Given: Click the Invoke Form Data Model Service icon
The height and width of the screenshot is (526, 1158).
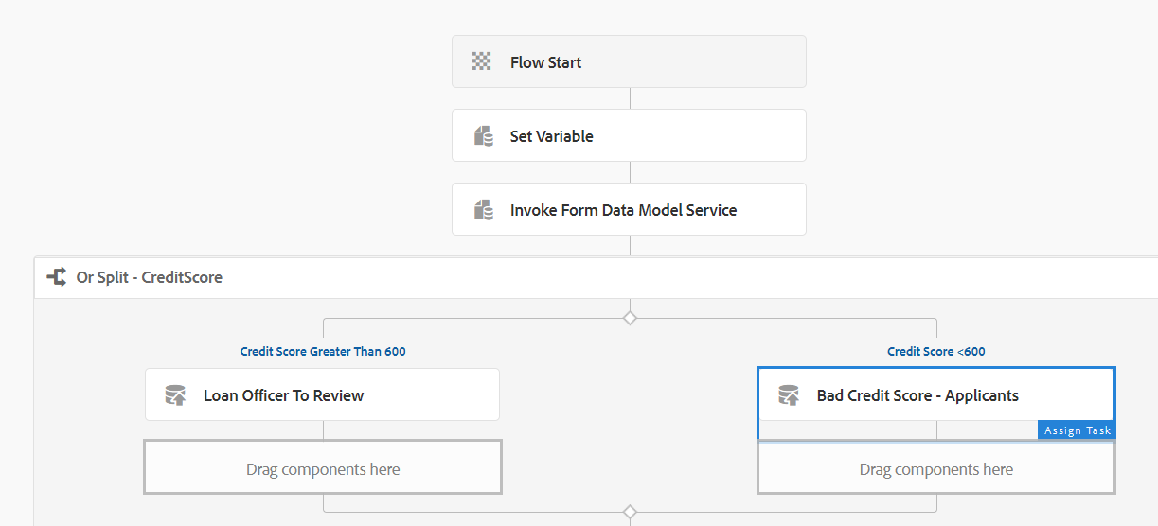Looking at the screenshot, I should click(x=484, y=210).
